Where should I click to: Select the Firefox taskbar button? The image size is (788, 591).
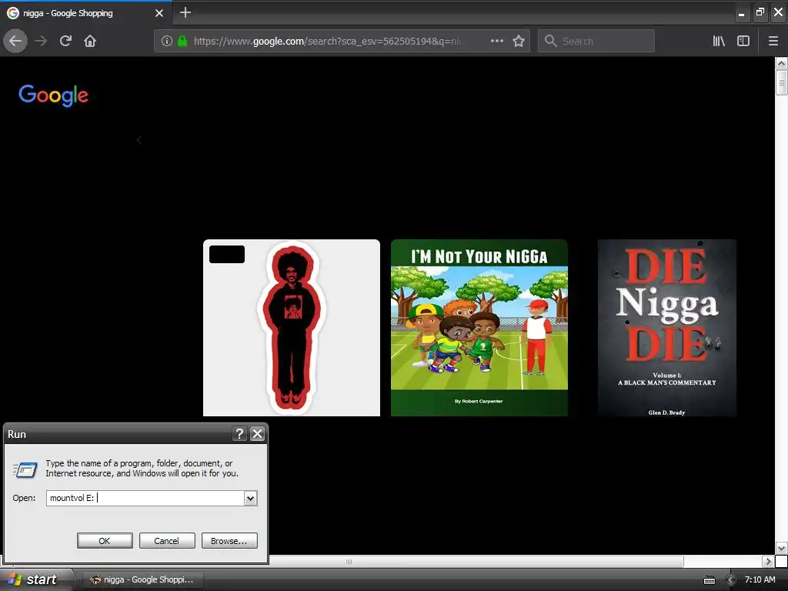[x=142, y=579]
